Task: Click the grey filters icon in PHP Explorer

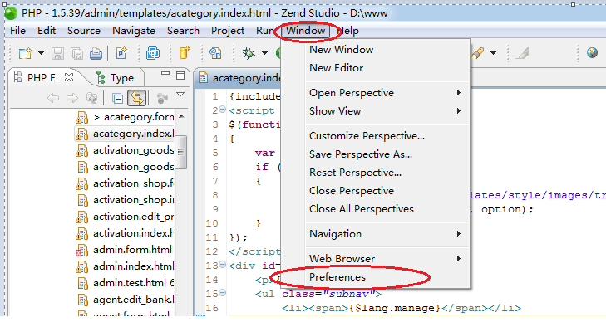Action: 162,99
